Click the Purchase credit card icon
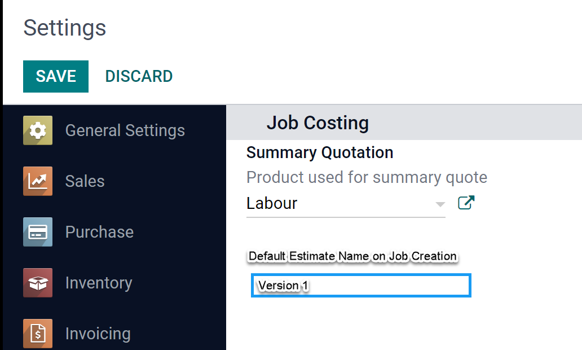Screen dimensions: 582x350 (x=38, y=232)
